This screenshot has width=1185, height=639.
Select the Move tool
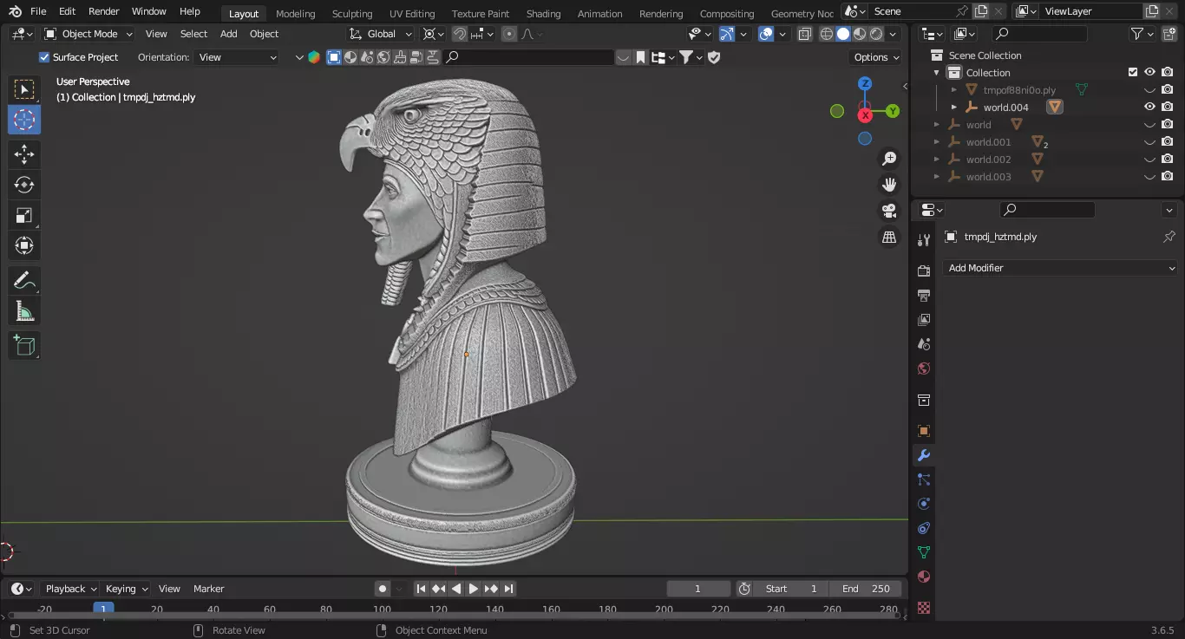[x=24, y=154]
